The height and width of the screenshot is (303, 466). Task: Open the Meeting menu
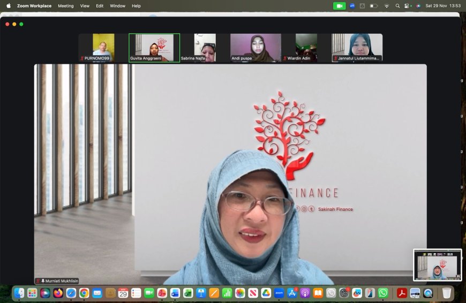(66, 6)
